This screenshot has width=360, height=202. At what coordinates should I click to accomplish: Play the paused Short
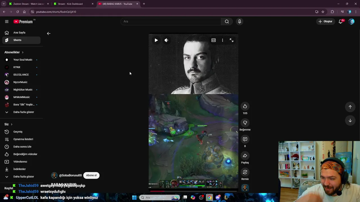point(156,40)
